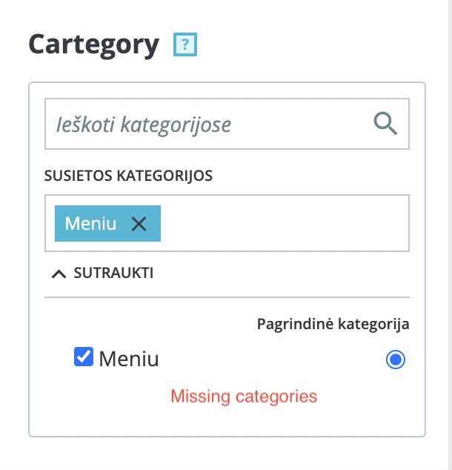Click the red Missing categories message
The image size is (452, 470).
coord(244,397)
